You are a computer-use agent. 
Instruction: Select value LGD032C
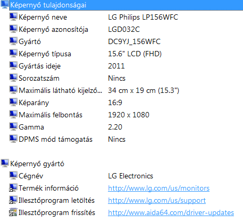click(x=124, y=29)
